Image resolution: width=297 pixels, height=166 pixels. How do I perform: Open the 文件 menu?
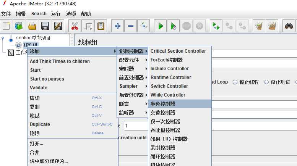[x=6, y=14]
